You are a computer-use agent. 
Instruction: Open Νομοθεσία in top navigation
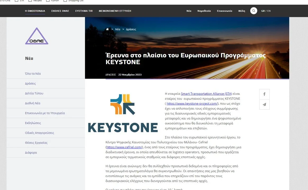tap(204, 11)
